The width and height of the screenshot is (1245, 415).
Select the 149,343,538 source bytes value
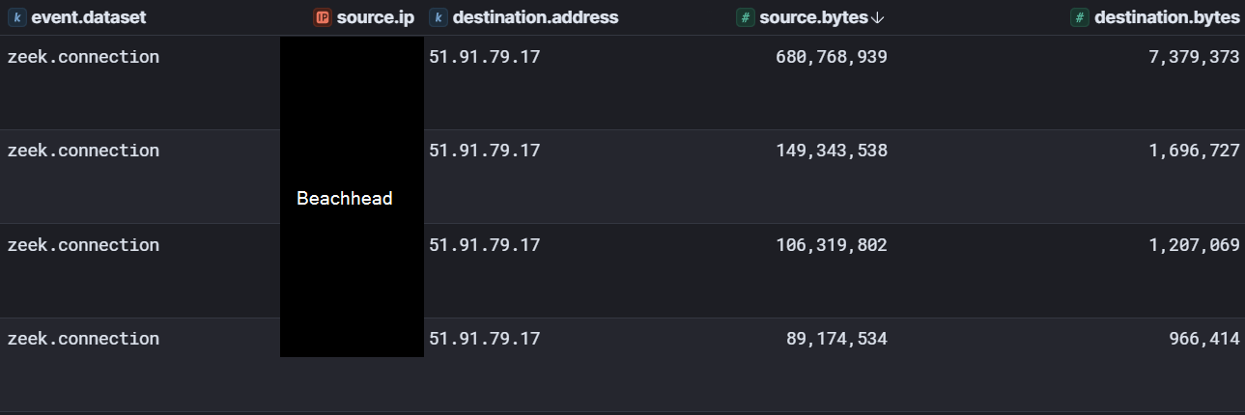pos(831,151)
